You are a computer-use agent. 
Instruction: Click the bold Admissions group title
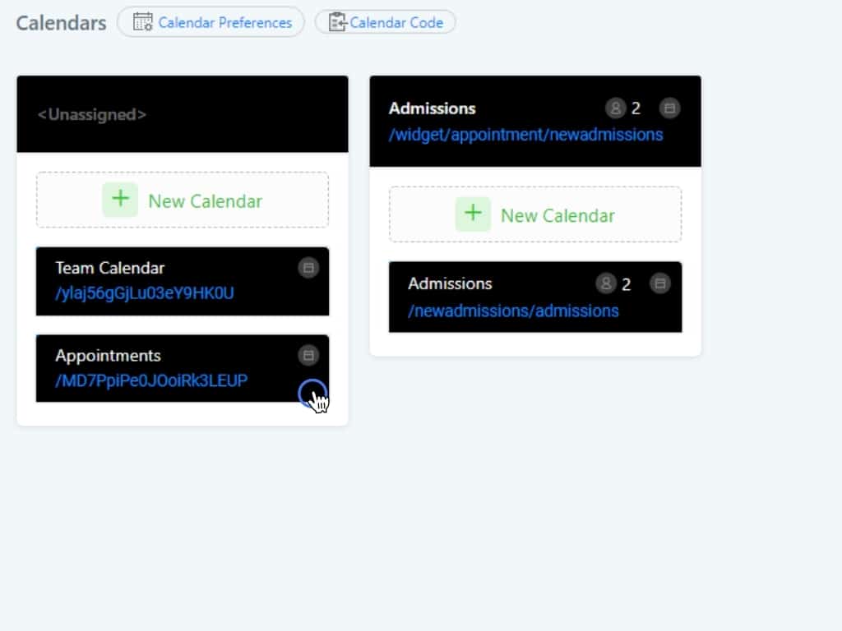(432, 108)
